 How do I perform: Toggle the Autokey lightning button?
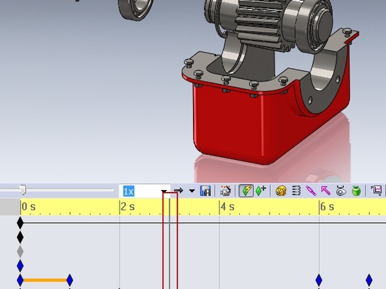click(246, 191)
